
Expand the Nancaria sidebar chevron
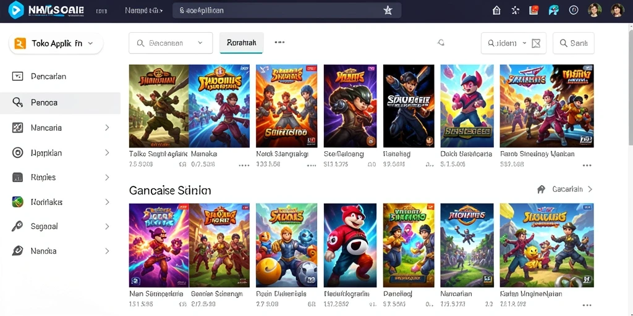[x=107, y=128]
